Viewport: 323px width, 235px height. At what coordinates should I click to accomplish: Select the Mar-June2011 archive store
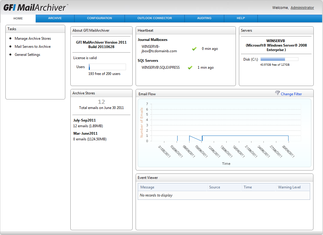pos(85,133)
